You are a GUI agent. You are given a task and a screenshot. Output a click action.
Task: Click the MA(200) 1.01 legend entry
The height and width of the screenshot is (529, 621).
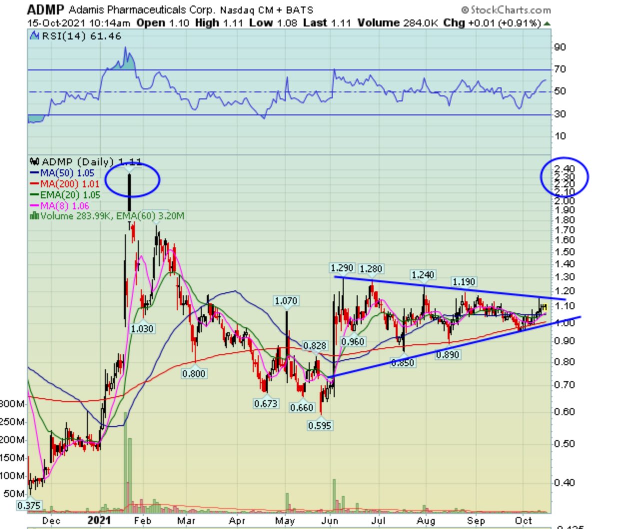(x=65, y=184)
